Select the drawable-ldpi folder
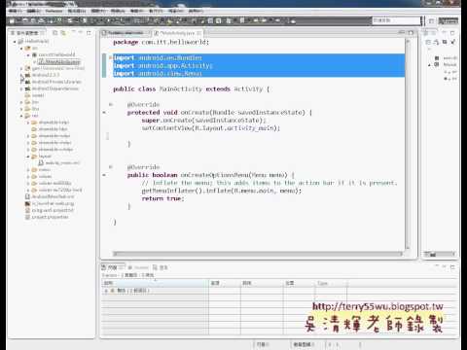 [x=50, y=129]
